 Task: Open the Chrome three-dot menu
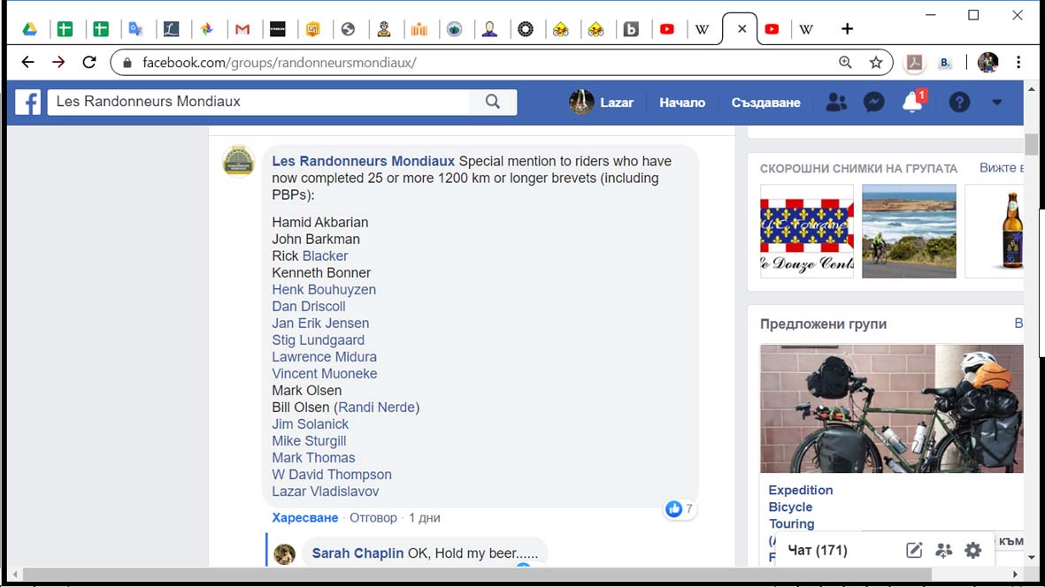coord(1018,63)
